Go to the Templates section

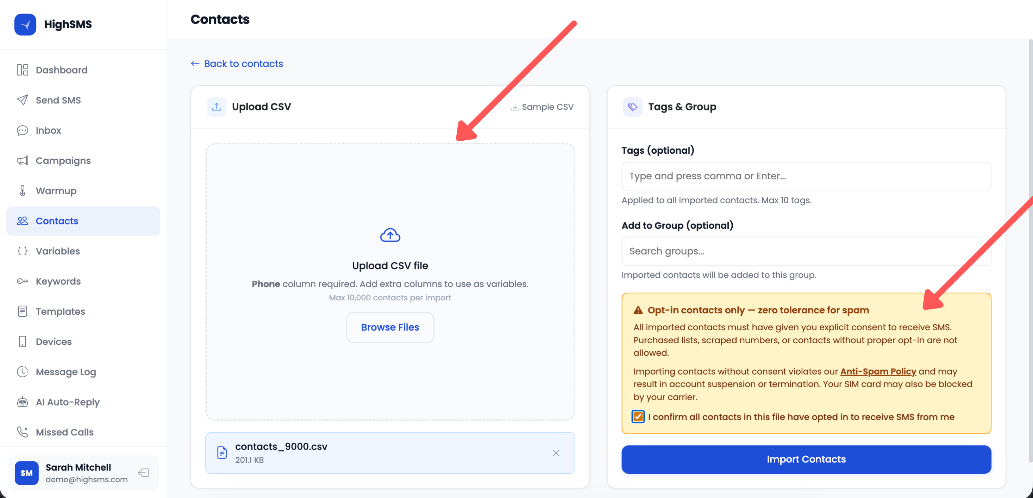tap(60, 311)
